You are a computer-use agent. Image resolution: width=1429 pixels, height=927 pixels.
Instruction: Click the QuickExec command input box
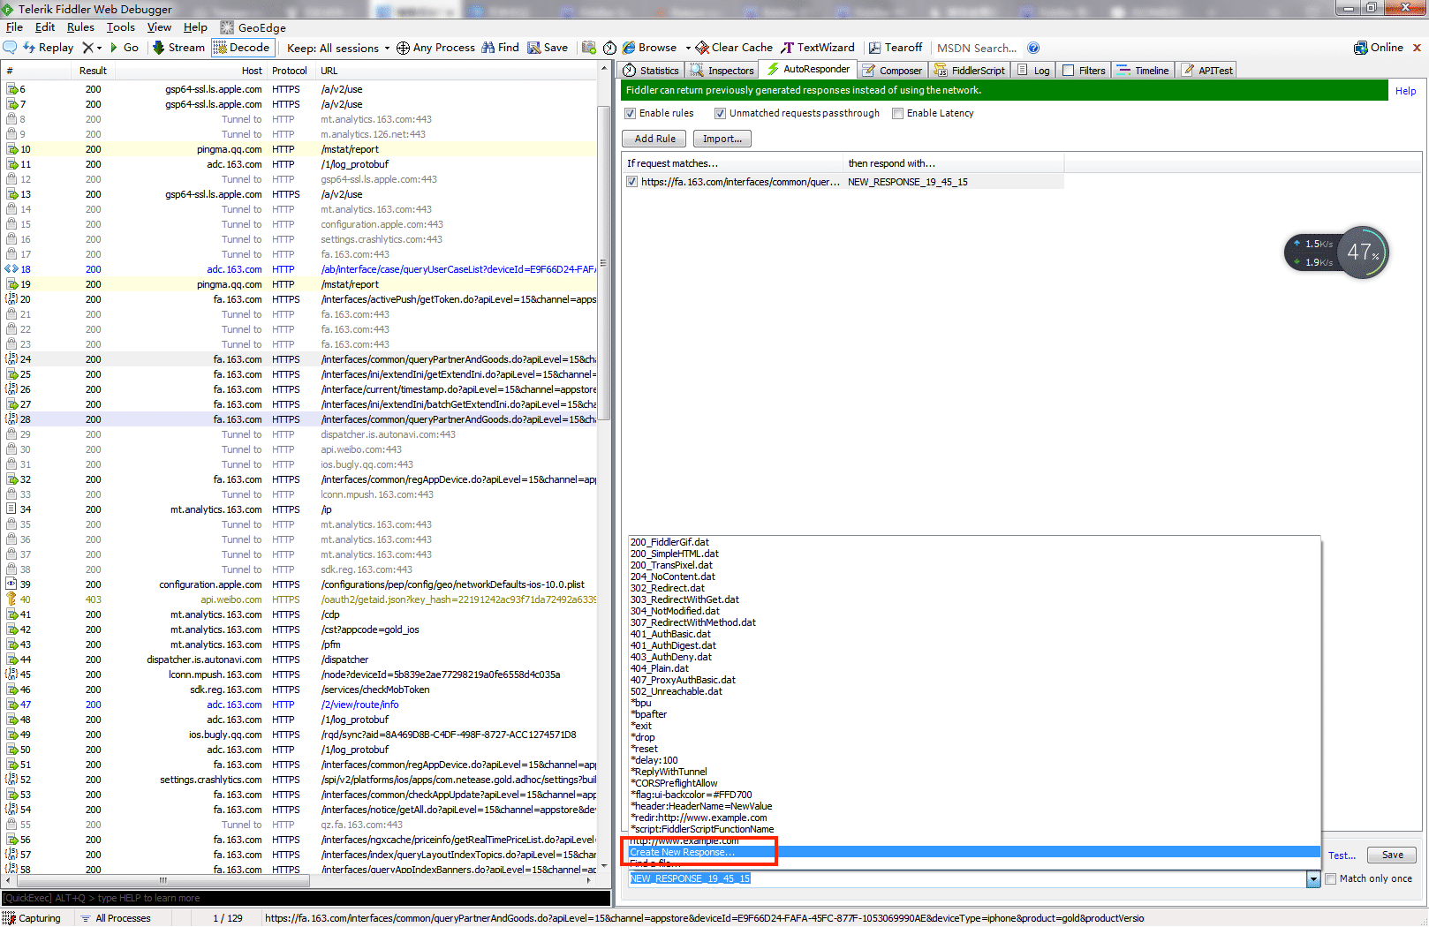tap(306, 898)
